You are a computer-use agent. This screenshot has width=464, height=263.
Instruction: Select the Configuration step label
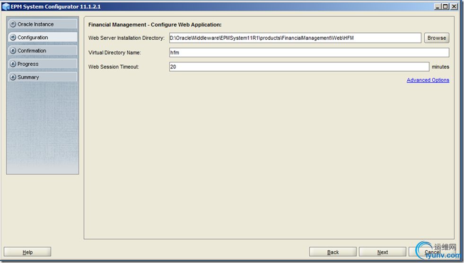tap(33, 37)
